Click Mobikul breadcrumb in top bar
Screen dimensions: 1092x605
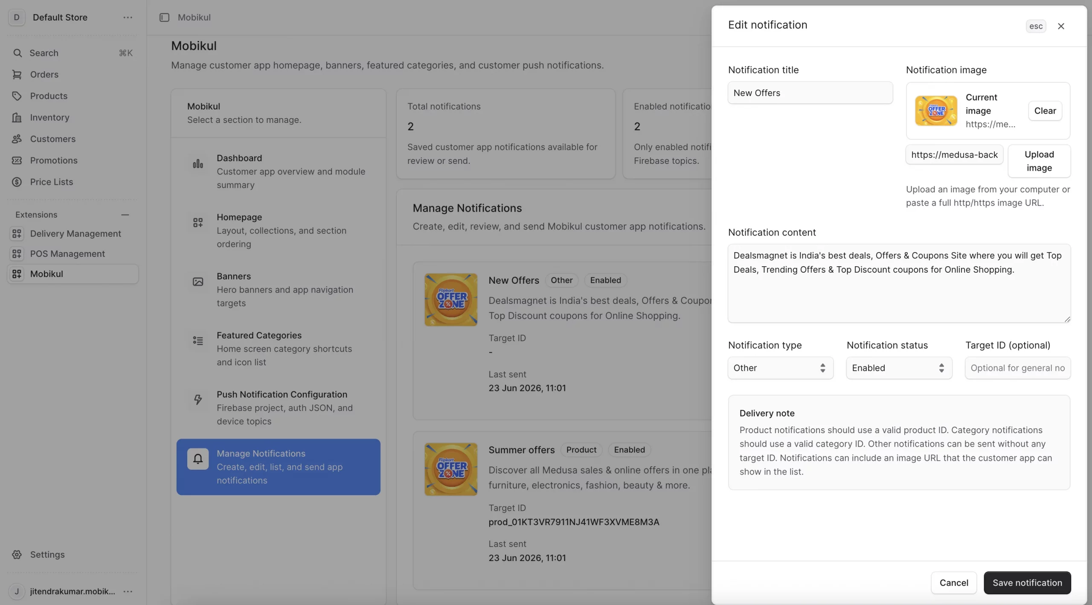(x=194, y=17)
